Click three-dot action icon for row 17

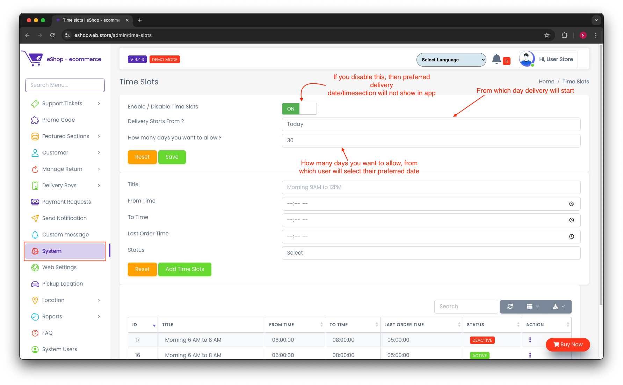pyautogui.click(x=530, y=340)
